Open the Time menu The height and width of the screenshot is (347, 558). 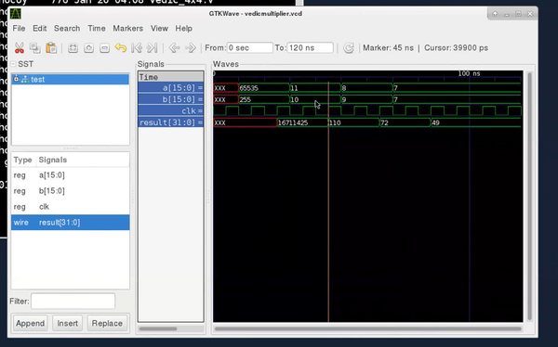coord(97,29)
